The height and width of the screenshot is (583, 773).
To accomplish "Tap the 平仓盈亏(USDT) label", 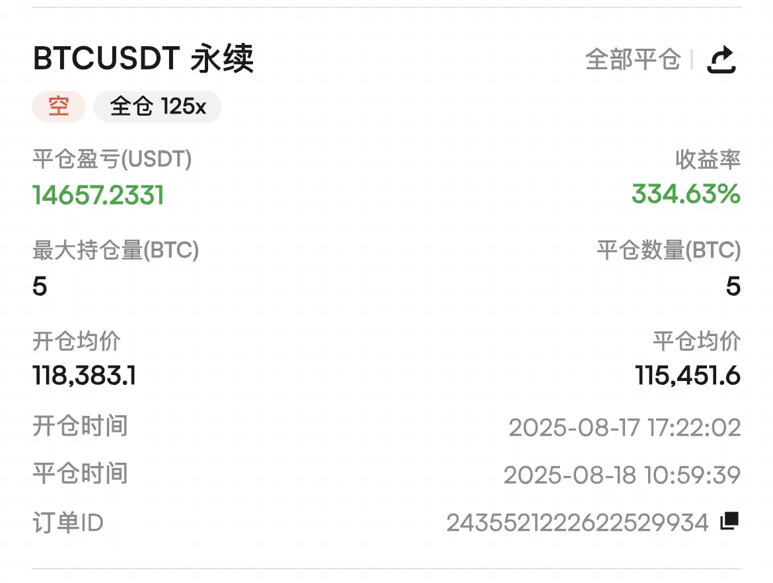I will (x=112, y=159).
